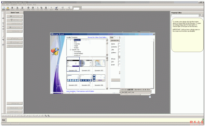Screen dimensions: 205x126
Task: Open the Alignment menu
Action: coord(14,4)
